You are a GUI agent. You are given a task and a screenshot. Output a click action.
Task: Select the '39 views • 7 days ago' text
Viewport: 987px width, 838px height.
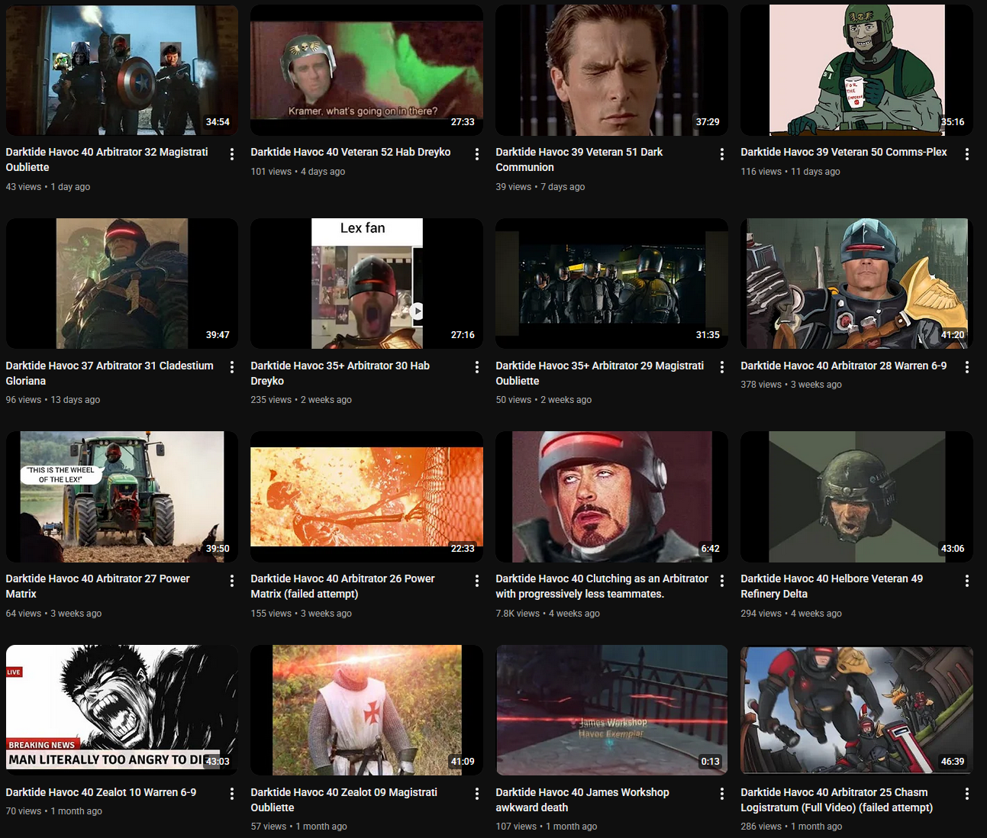click(540, 187)
